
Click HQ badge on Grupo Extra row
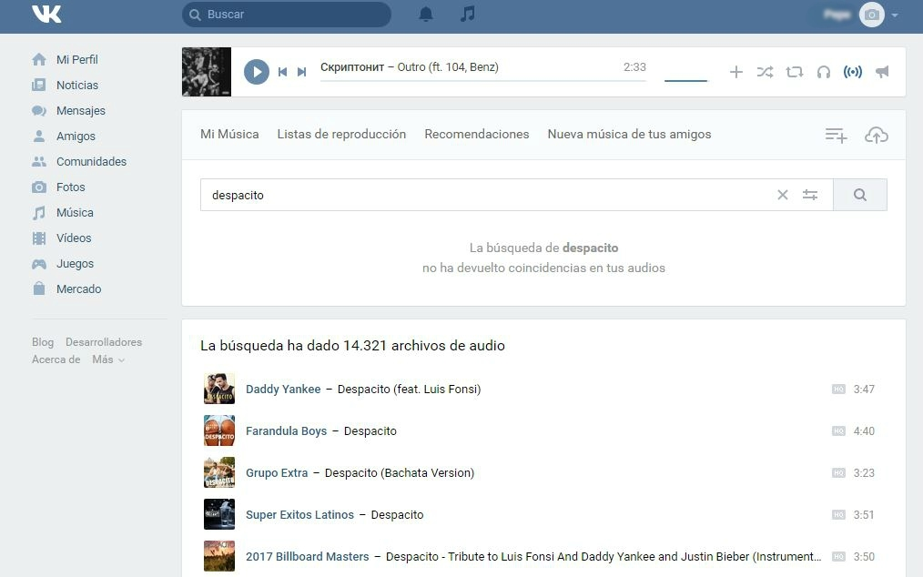pyautogui.click(x=838, y=472)
